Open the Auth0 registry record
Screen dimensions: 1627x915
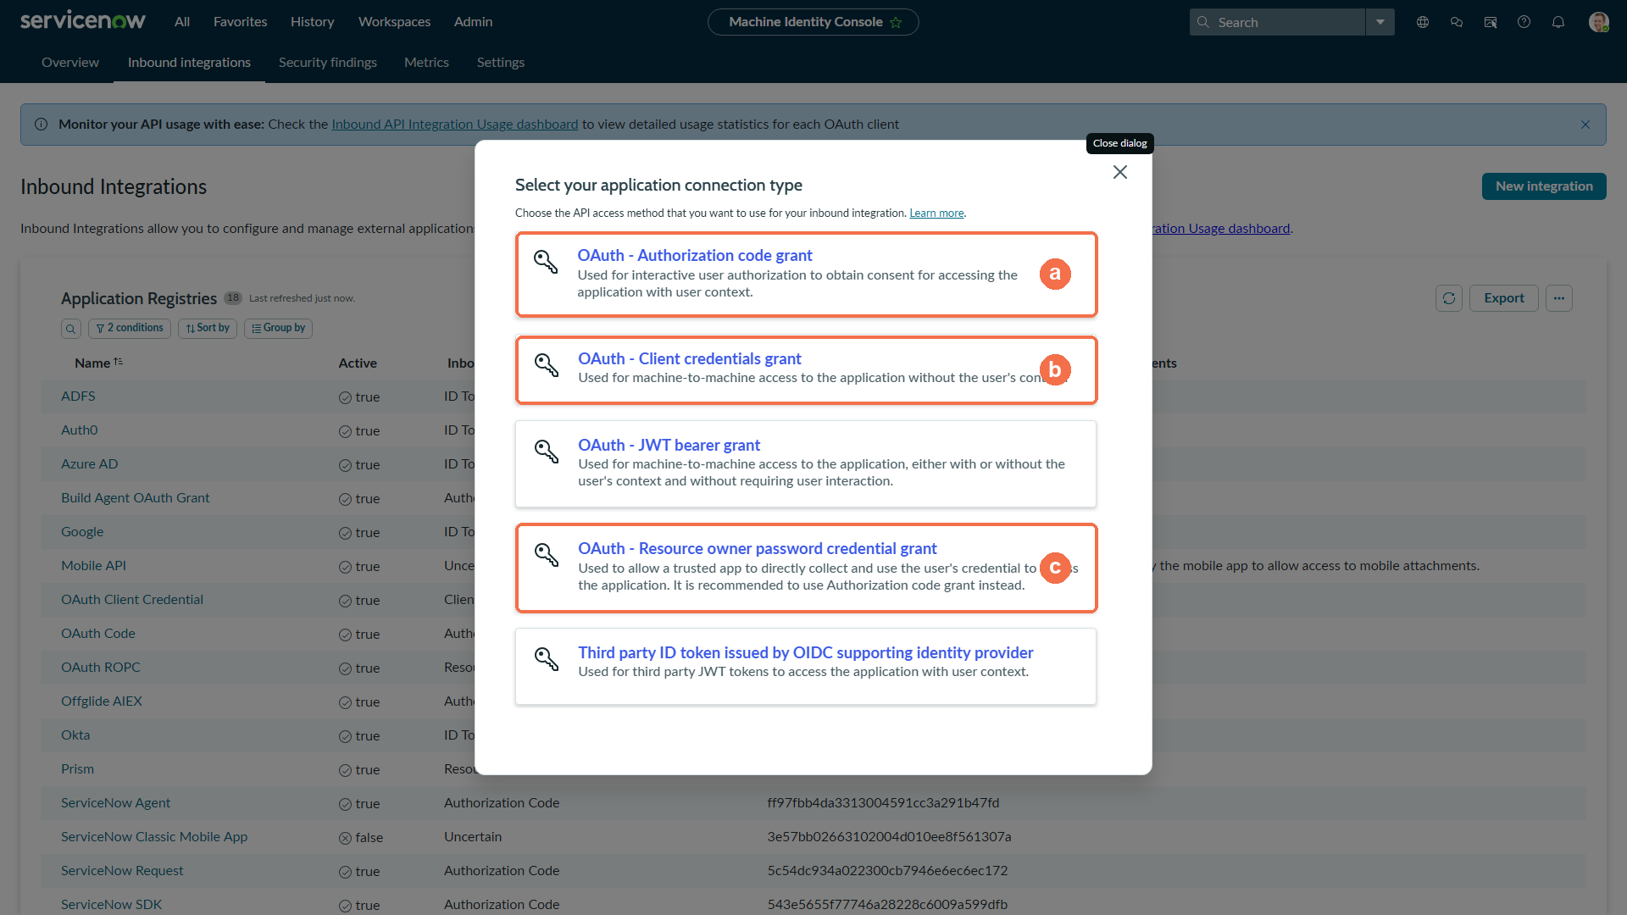click(80, 430)
